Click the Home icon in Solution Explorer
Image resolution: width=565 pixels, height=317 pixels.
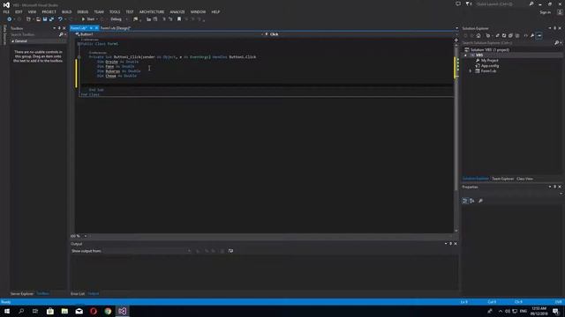(x=478, y=35)
